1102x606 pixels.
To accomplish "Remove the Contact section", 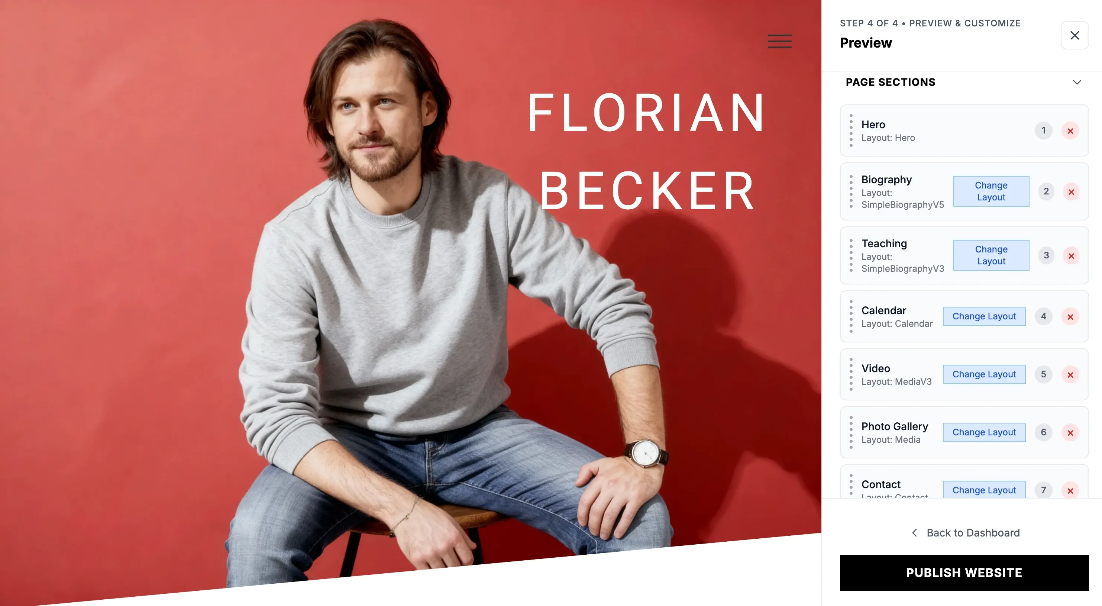I will (x=1071, y=491).
